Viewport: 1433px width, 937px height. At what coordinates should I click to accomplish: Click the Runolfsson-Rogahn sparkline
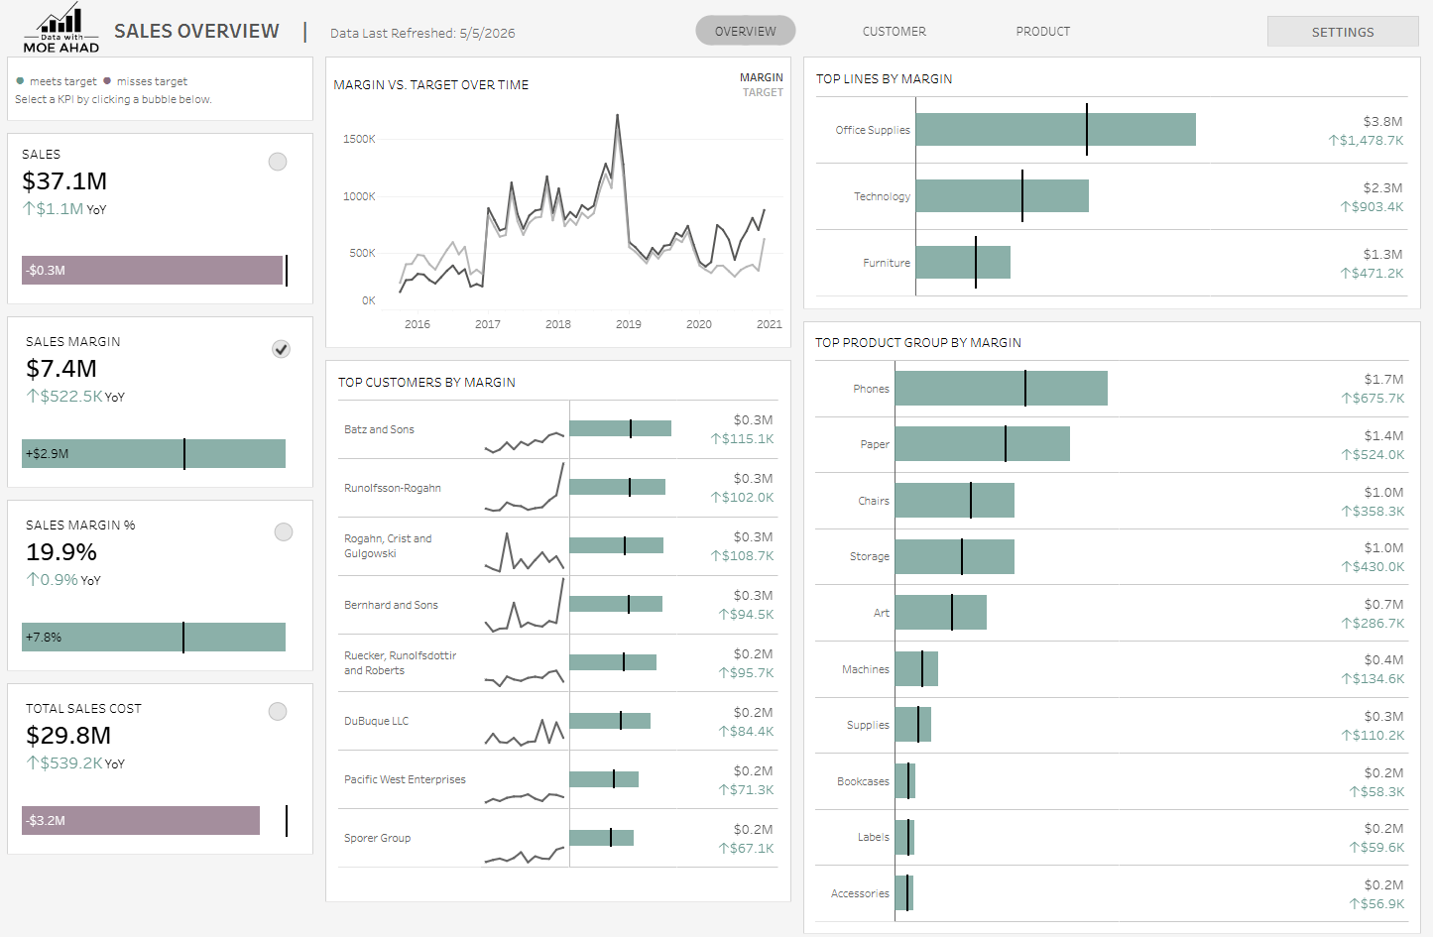pyautogui.click(x=525, y=487)
